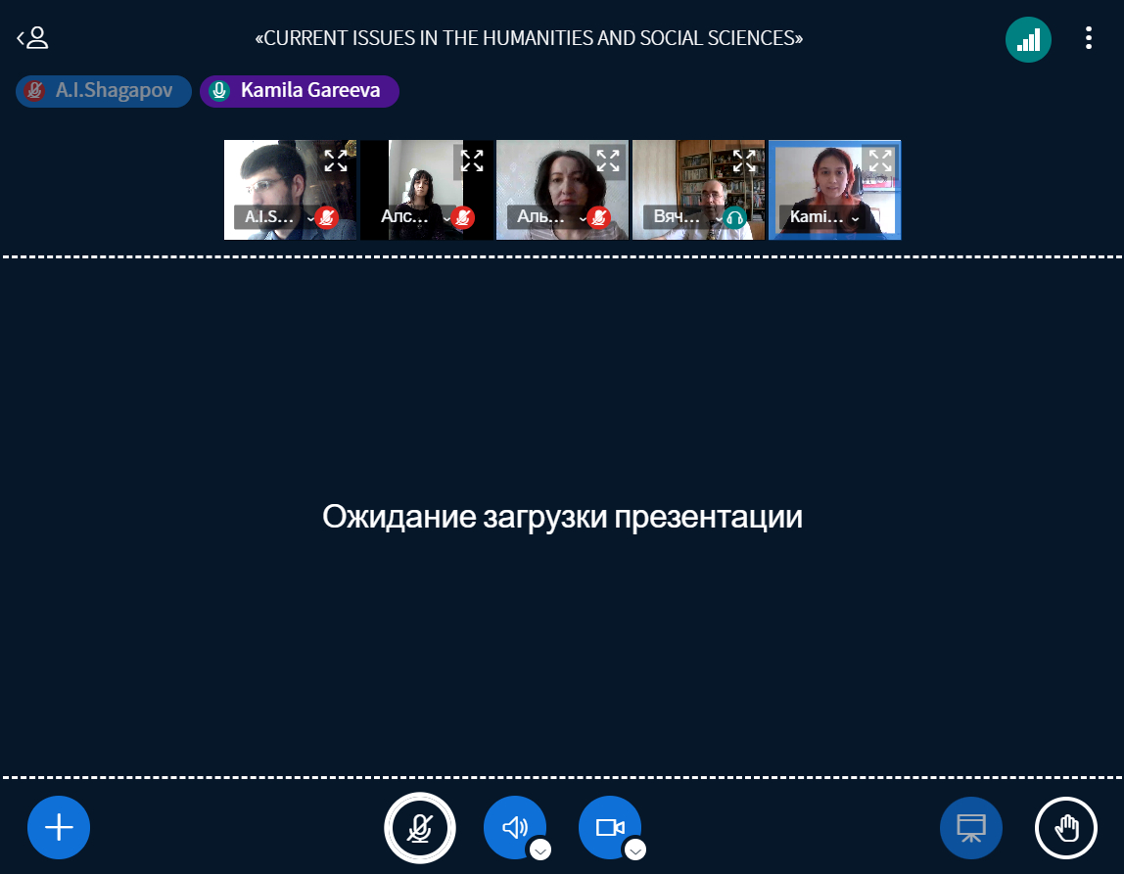Make the Вяч... webcam fullscreen
The height and width of the screenshot is (874, 1124).
pyautogui.click(x=743, y=161)
